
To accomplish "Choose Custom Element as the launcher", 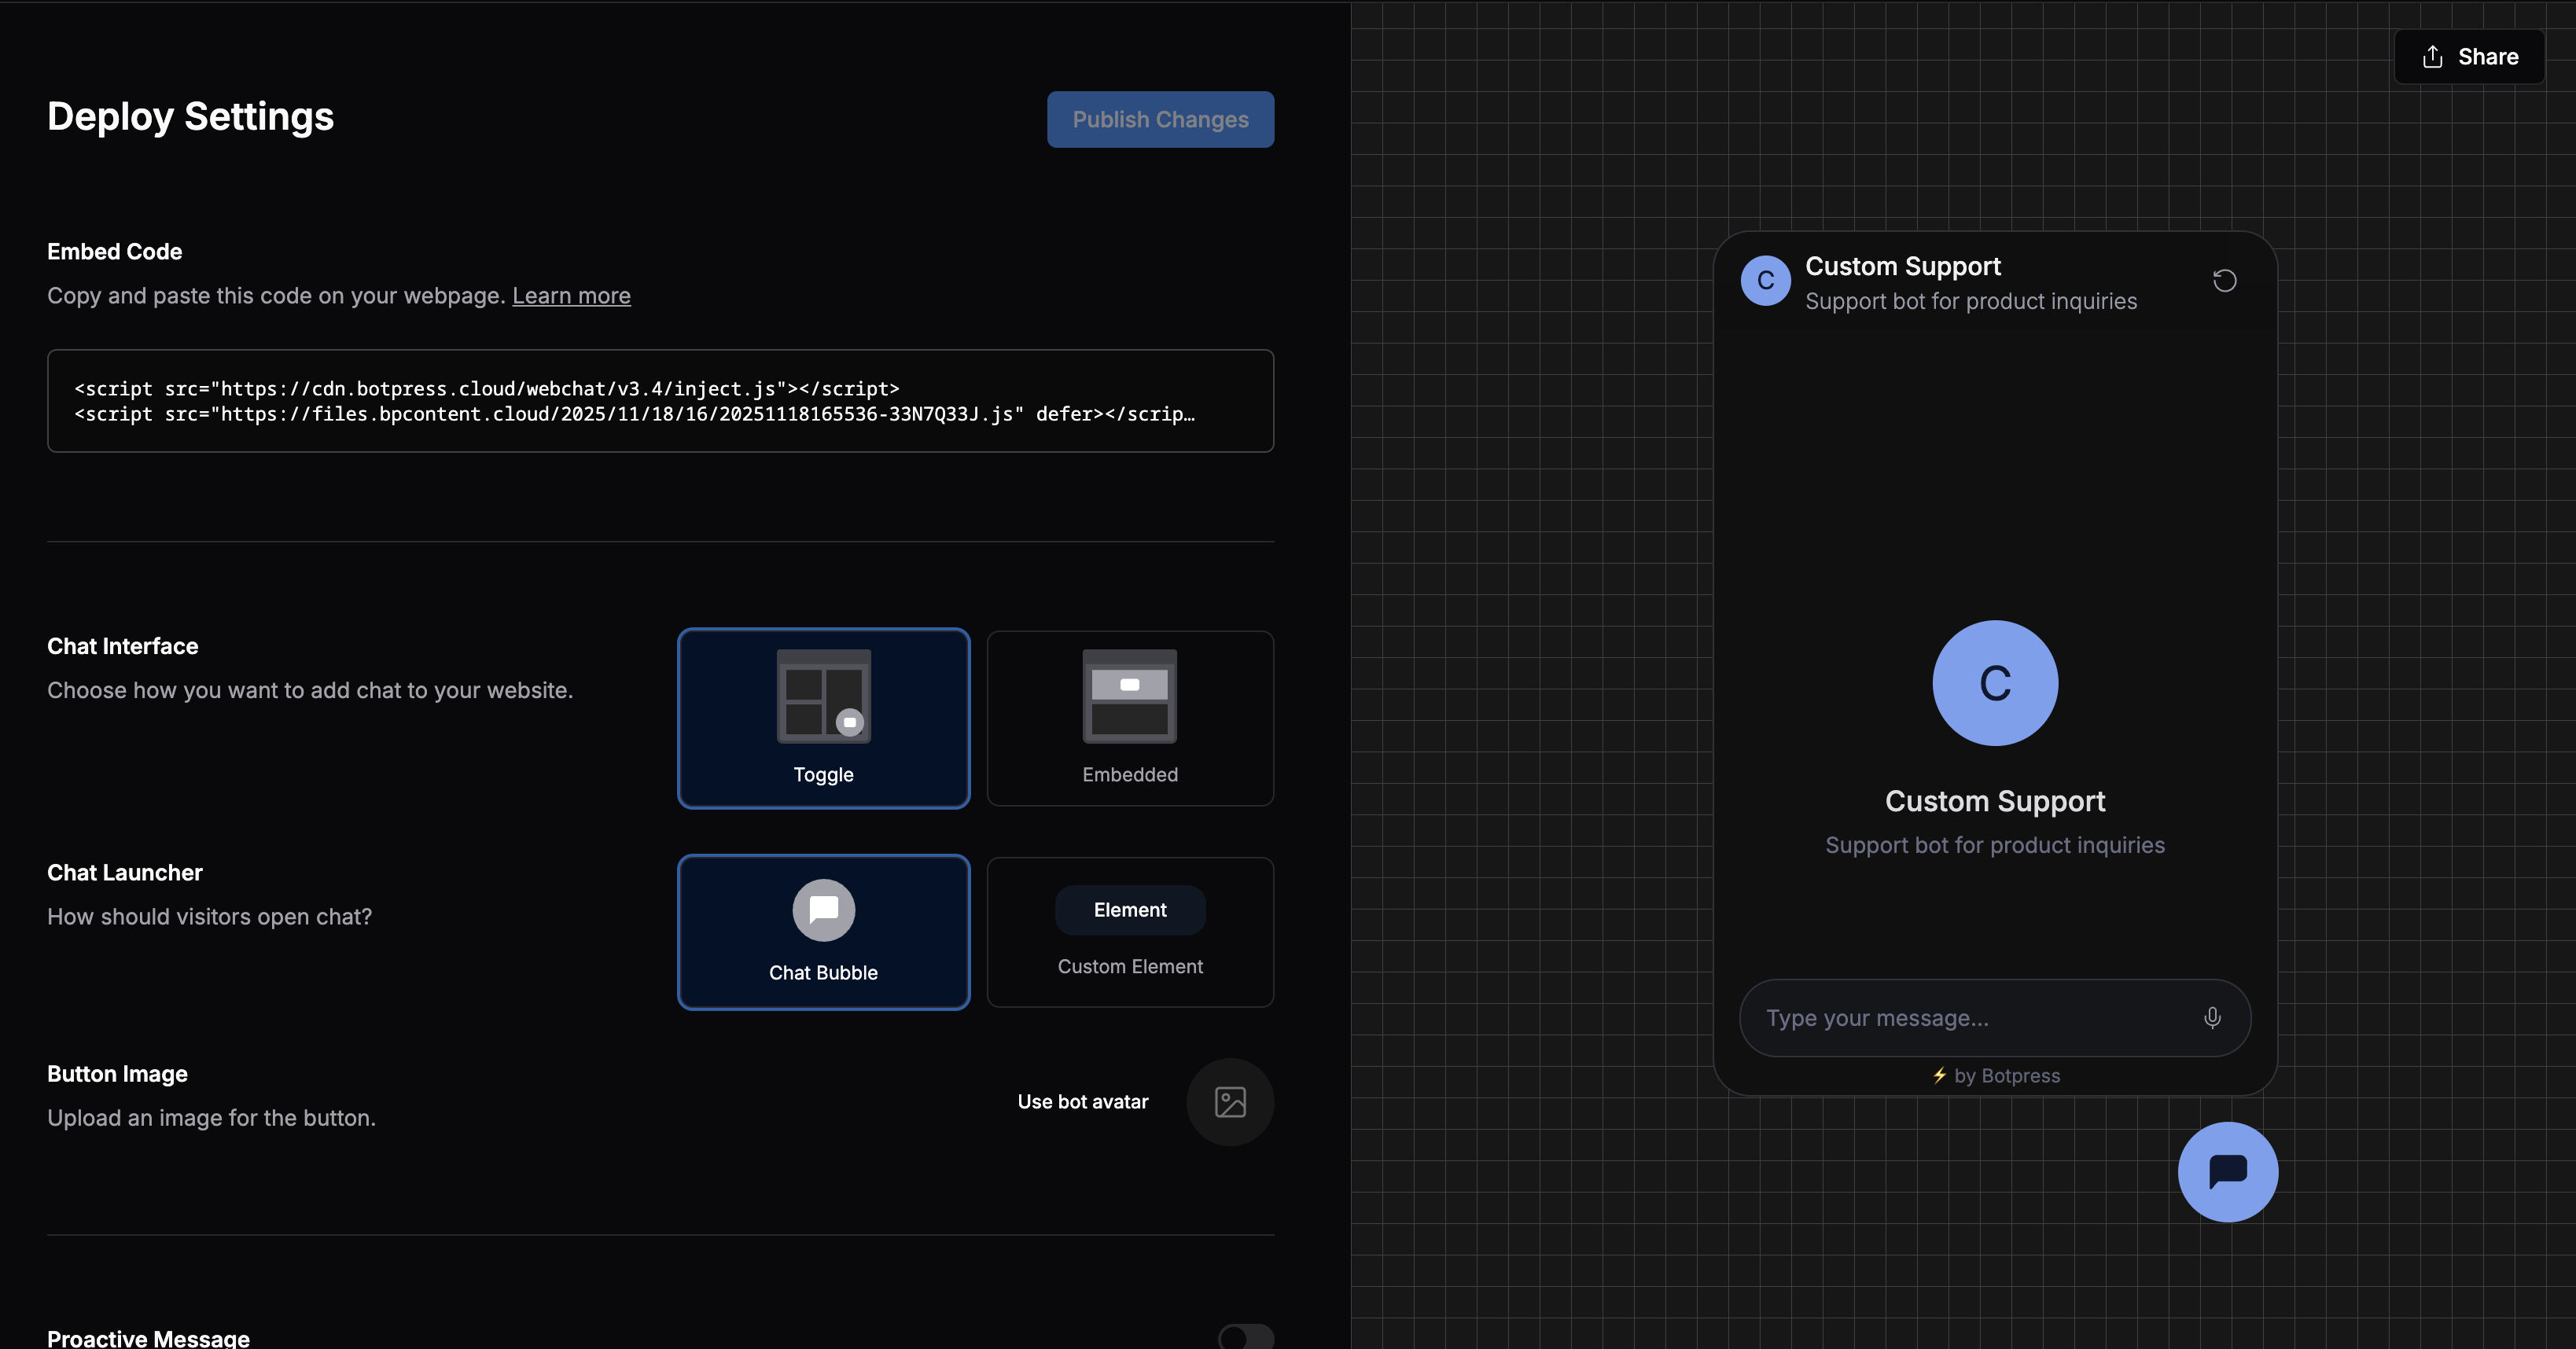I will tap(1129, 932).
